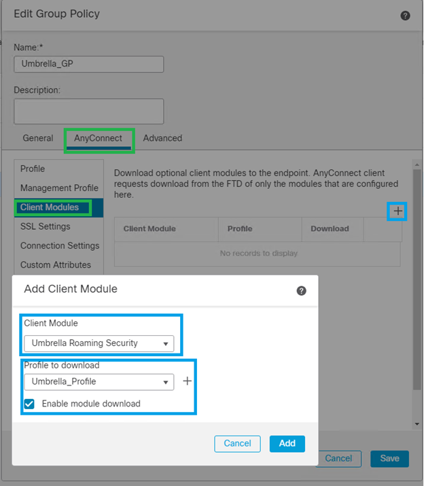The image size is (424, 486).
Task: Toggle Enable module download checkbox
Action: (29, 404)
